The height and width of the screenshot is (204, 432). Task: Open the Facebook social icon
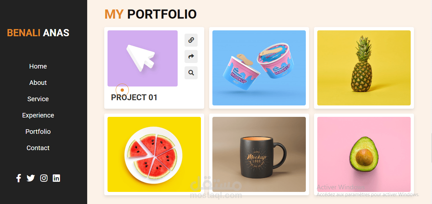19,178
